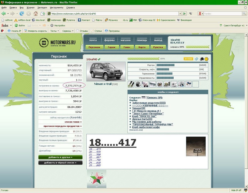Click the exhaust pipes part icon
The width and height of the screenshot is (248, 193).
(145, 84)
